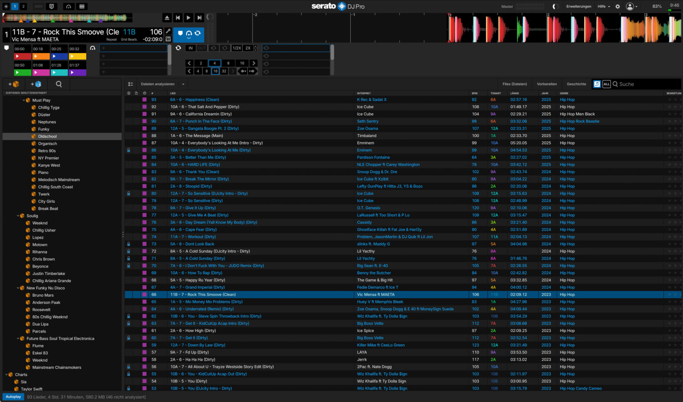Collapse the Must Play crate
Screen dimensions: 683x402
[x=23, y=100]
